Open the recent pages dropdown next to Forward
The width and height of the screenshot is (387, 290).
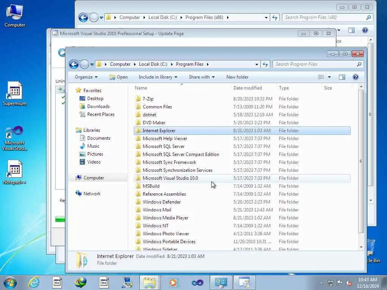coord(92,65)
